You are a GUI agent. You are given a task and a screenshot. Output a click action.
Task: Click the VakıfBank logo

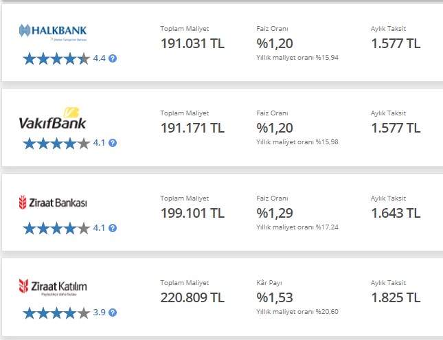coord(53,118)
